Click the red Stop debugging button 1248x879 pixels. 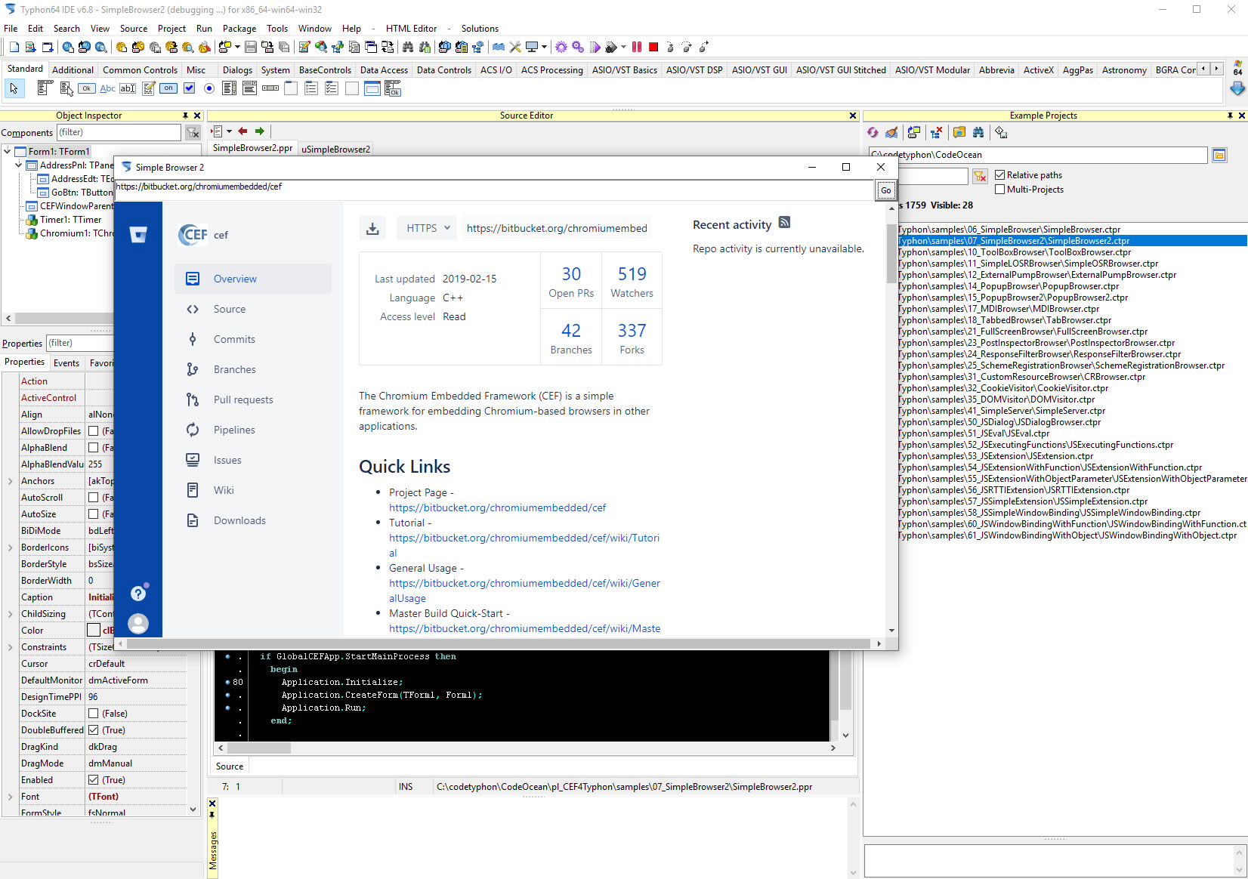pyautogui.click(x=653, y=47)
